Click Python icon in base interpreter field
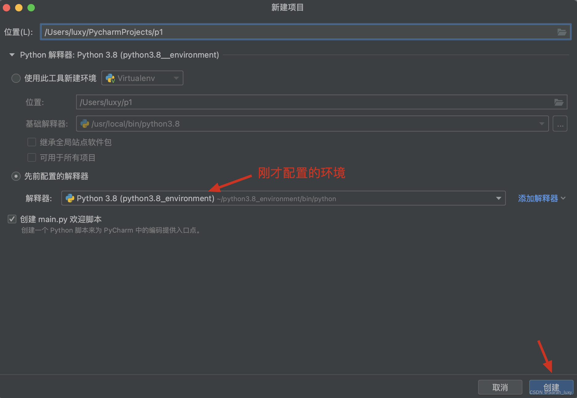The width and height of the screenshot is (577, 398). point(85,124)
